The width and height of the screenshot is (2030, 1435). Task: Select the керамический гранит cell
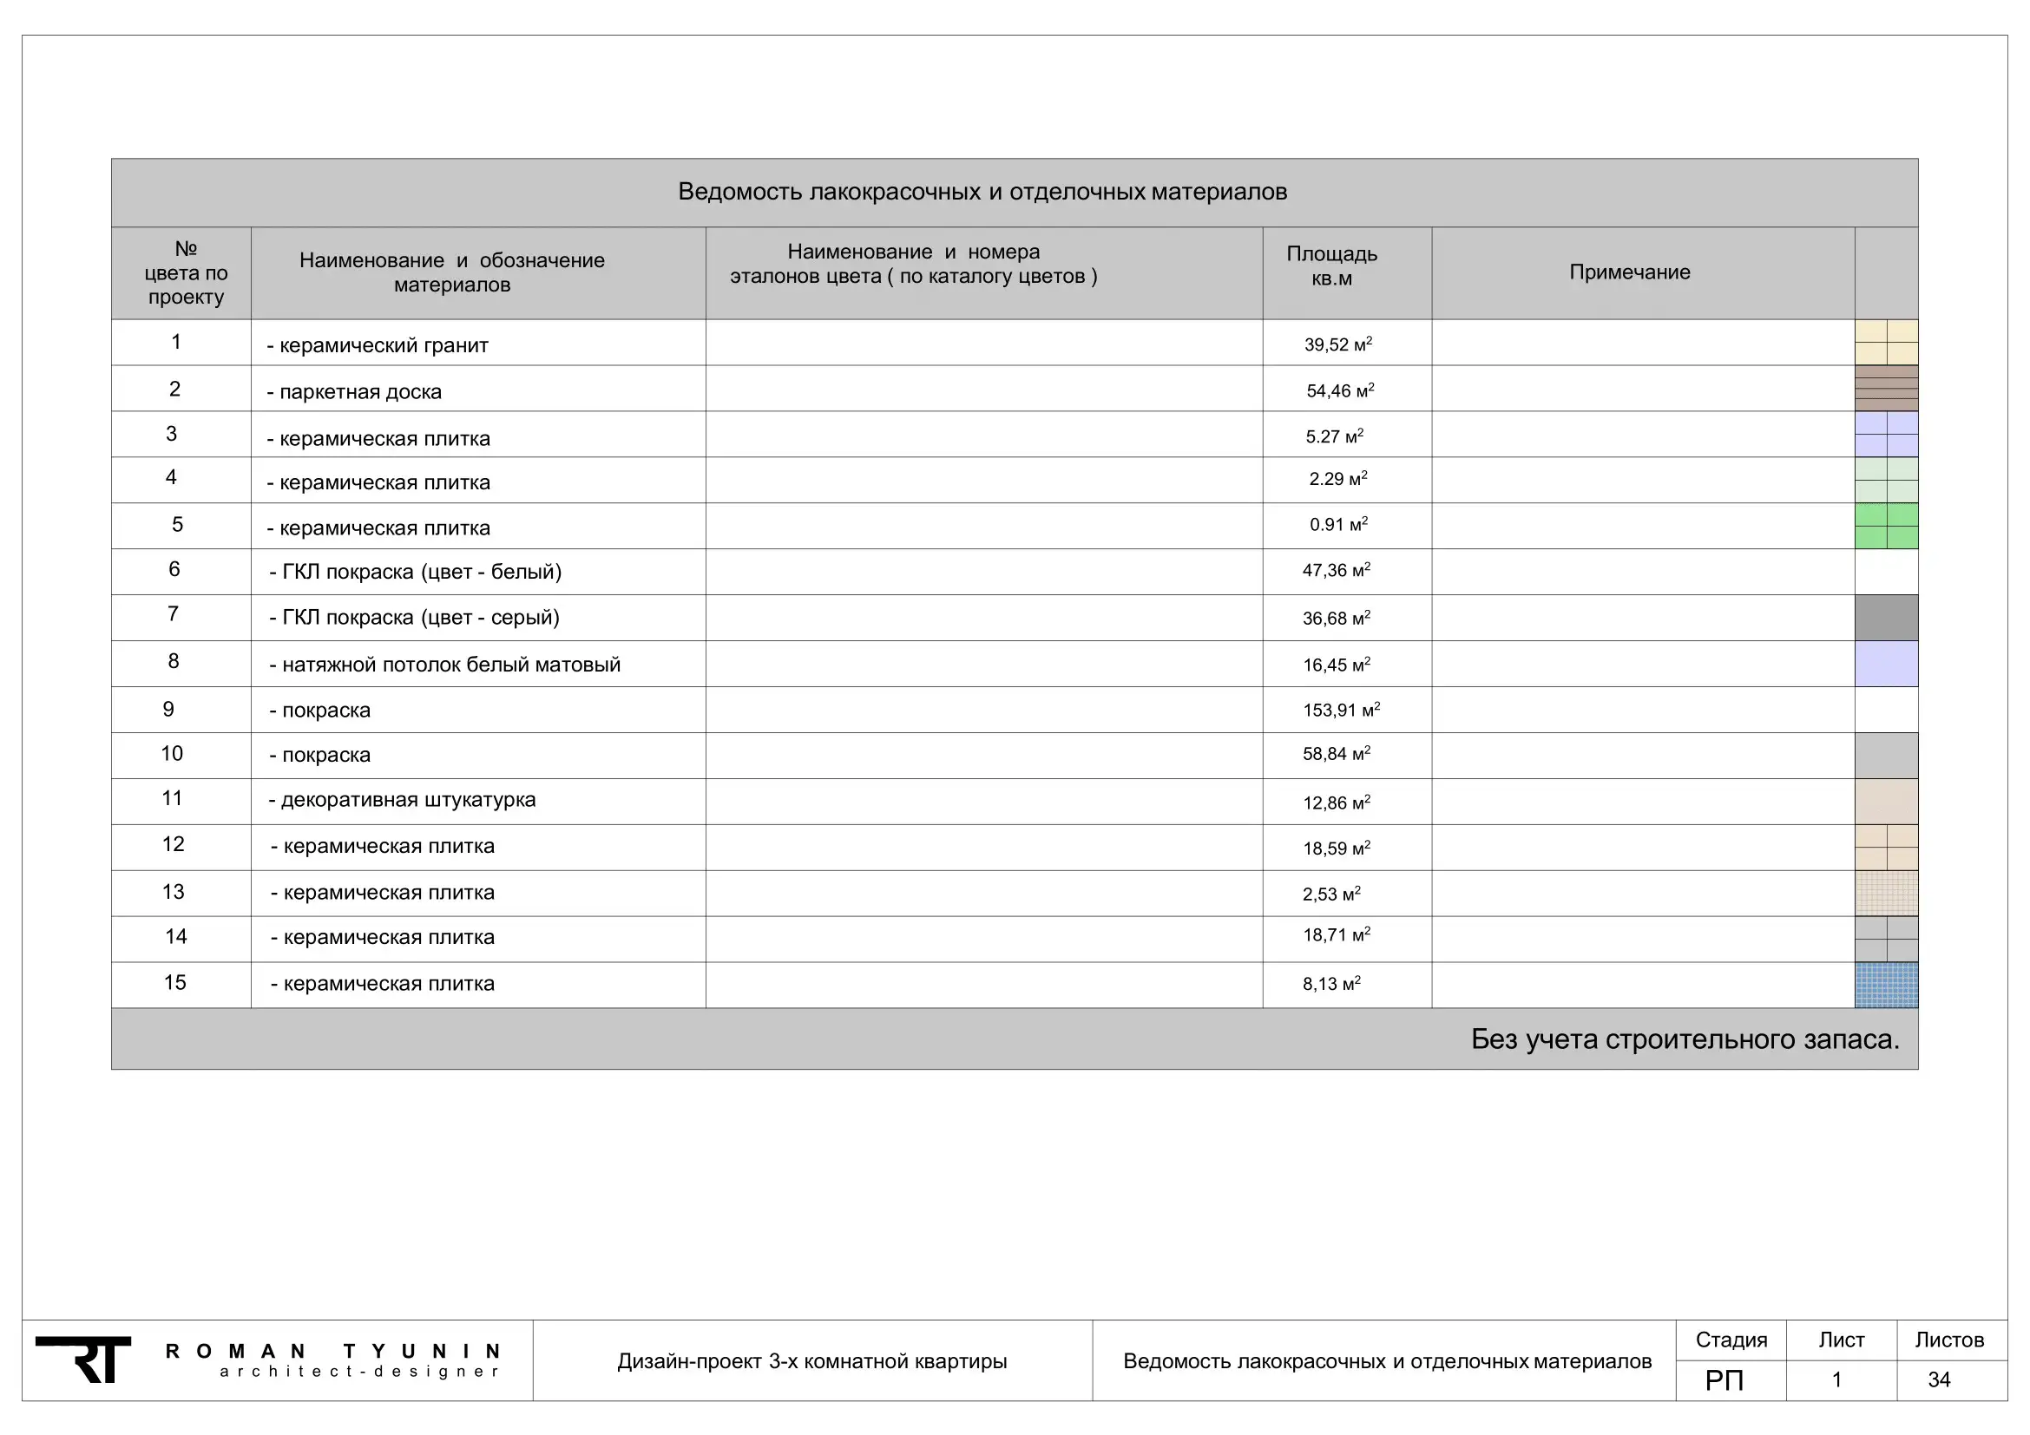478,342
